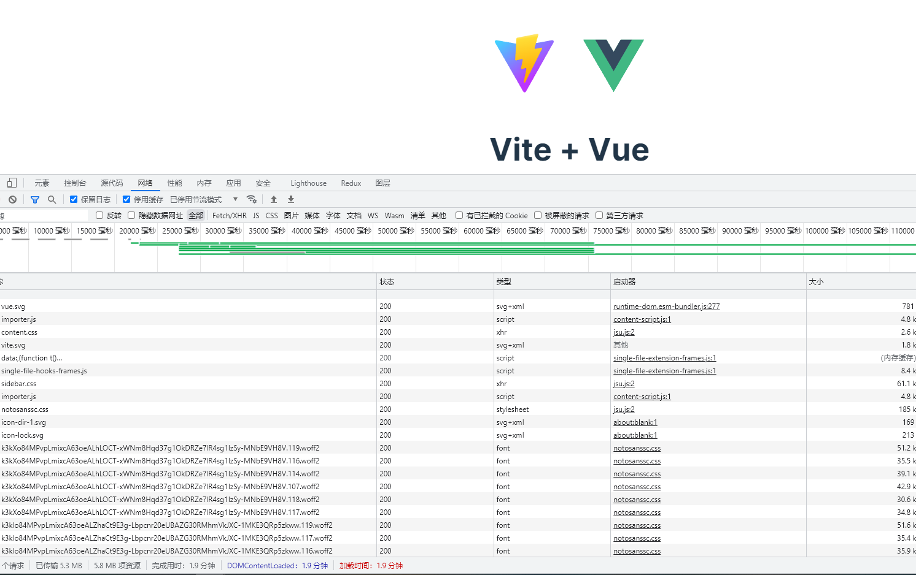This screenshot has width=916, height=575.
Task: Switch to the 图层 tab
Action: coord(382,183)
